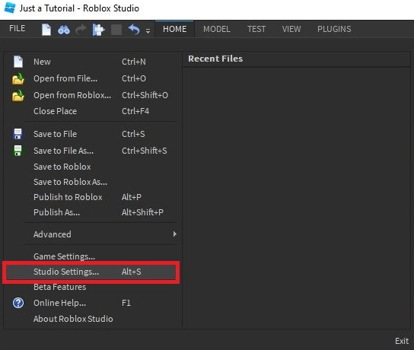Click the blue undo arrow icon
Viewport: 414px width, 350px height.
[134, 30]
